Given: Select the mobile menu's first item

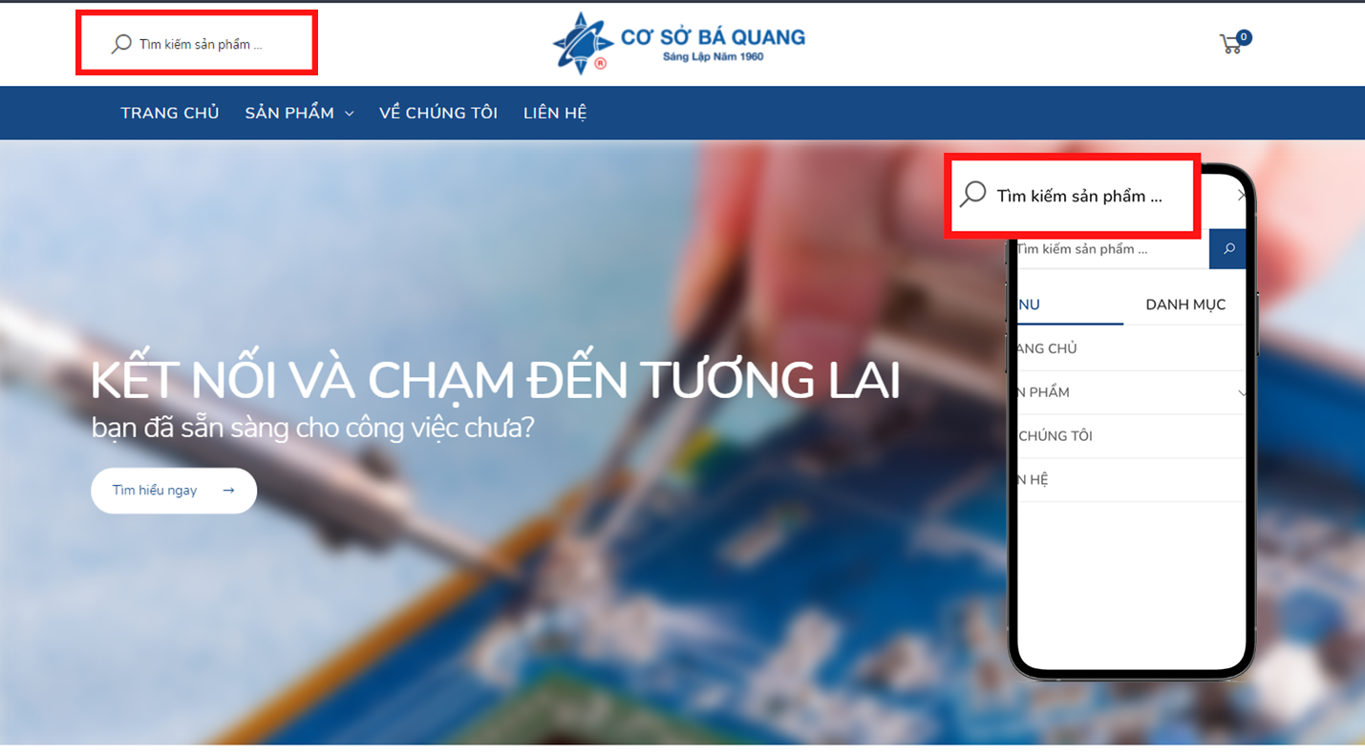Looking at the screenshot, I should (1131, 348).
